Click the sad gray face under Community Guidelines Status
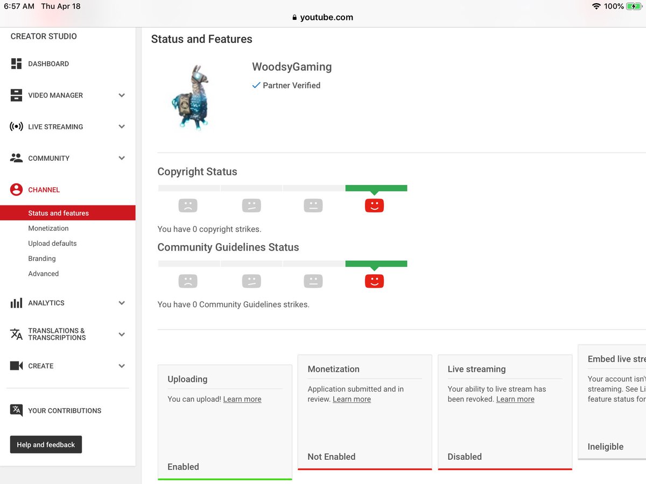 tap(188, 281)
